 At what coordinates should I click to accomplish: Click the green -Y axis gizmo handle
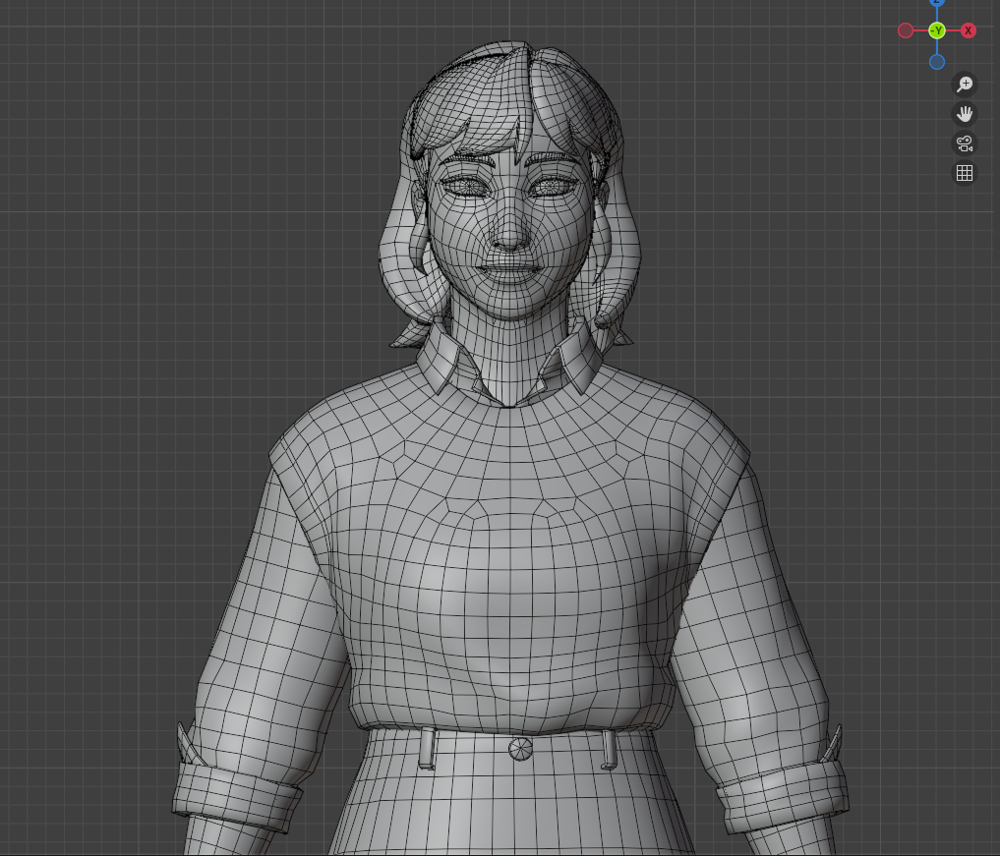point(937,30)
